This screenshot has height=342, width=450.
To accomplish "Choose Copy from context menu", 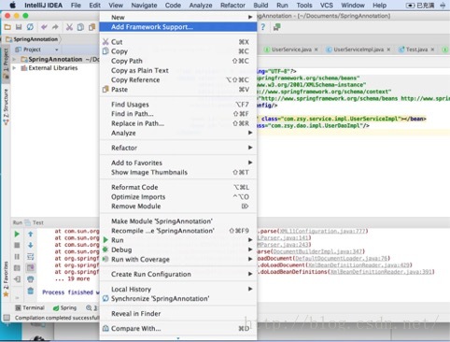I will [178, 51].
